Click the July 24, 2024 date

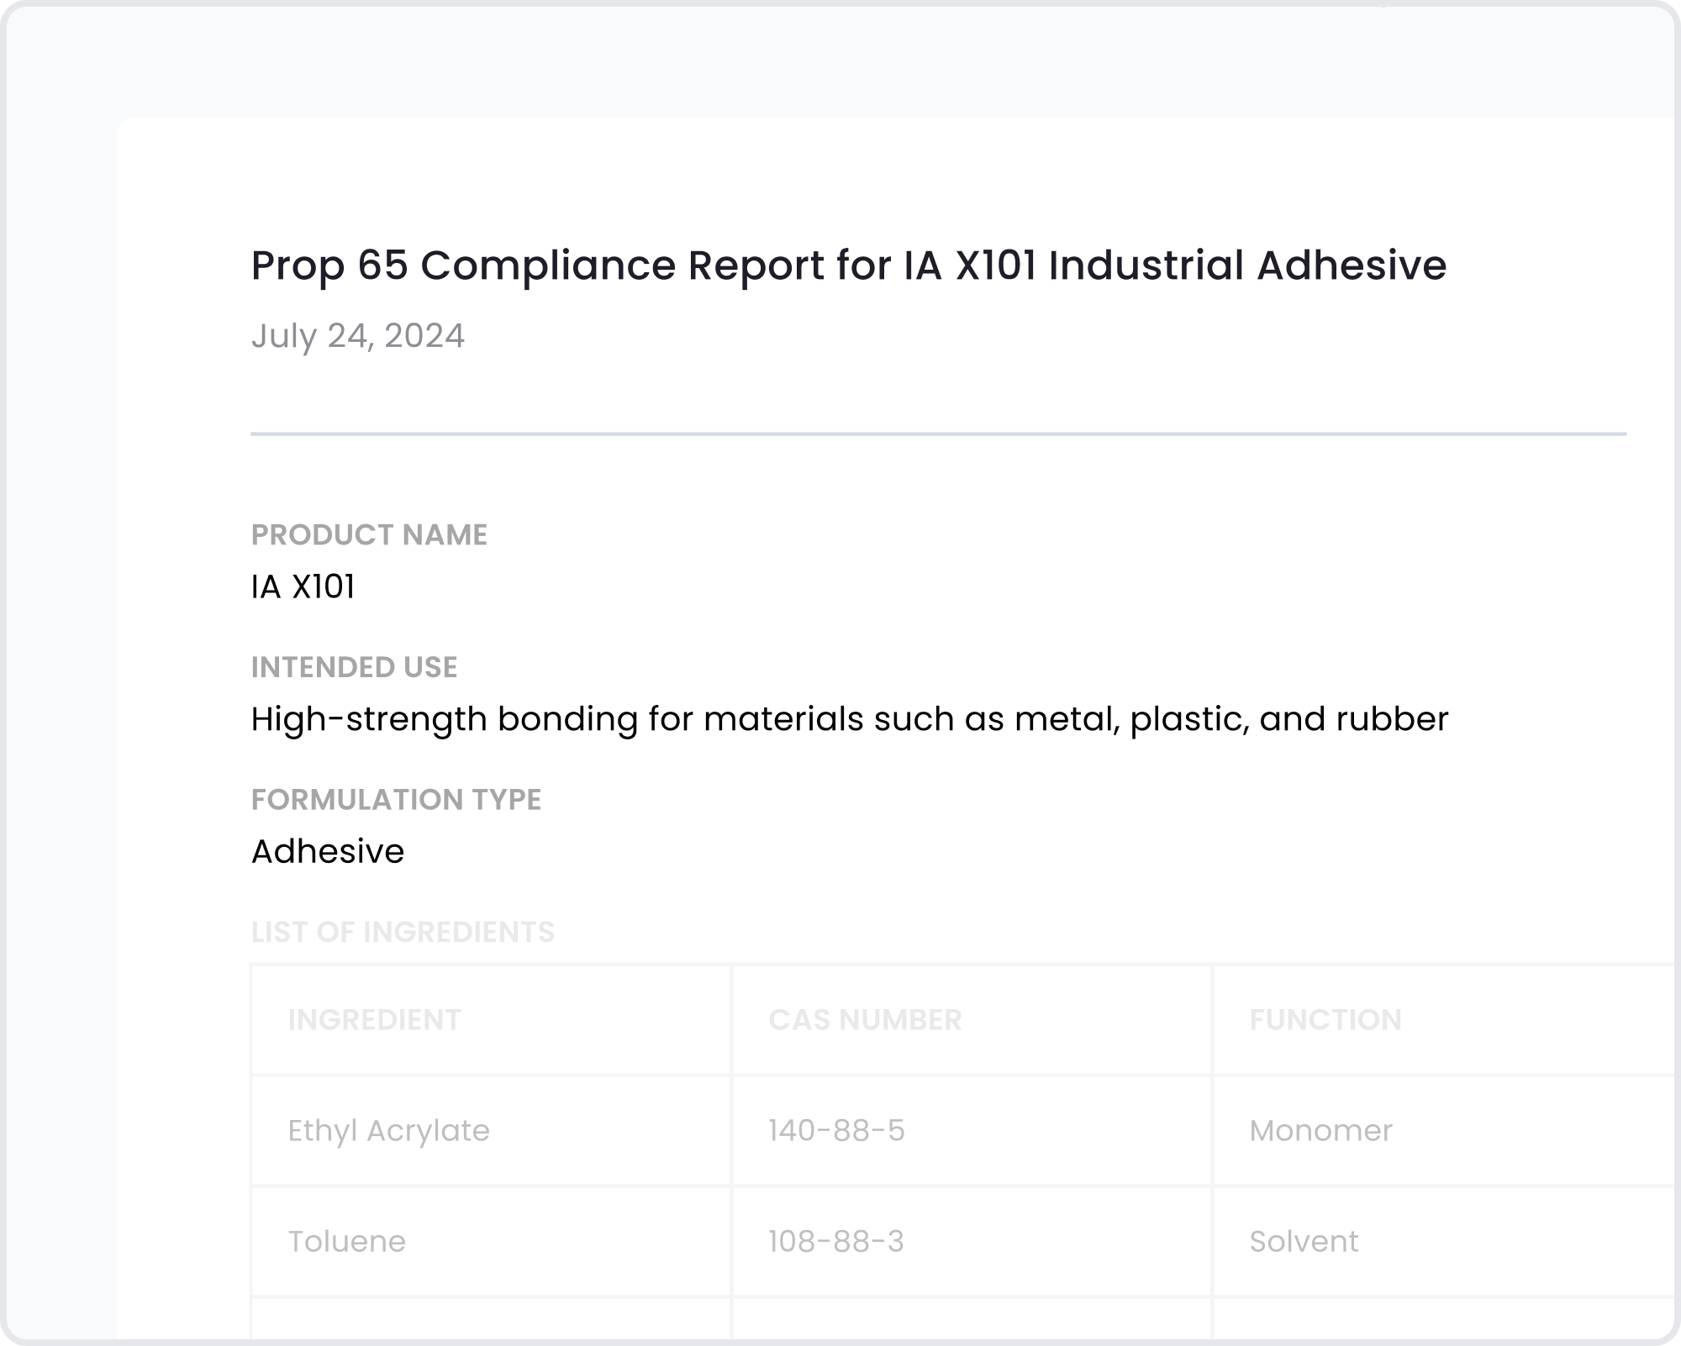pos(357,336)
